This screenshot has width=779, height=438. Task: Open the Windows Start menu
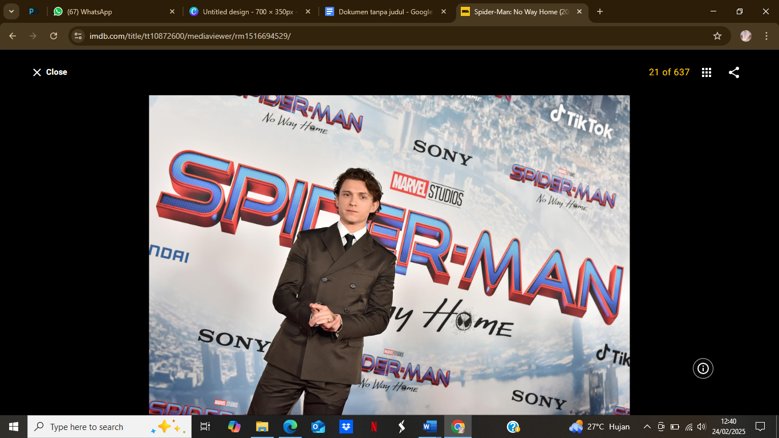[14, 427]
